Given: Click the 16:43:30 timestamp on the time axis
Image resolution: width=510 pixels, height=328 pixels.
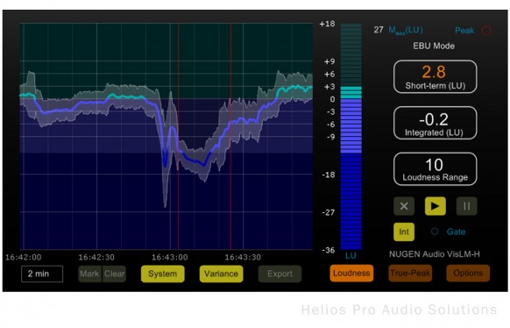Looking at the screenshot, I should [x=243, y=257].
